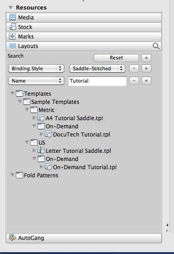Select the Letter Tutorial Saddle.tpl template icon
The height and width of the screenshot is (254, 174).
41,151
